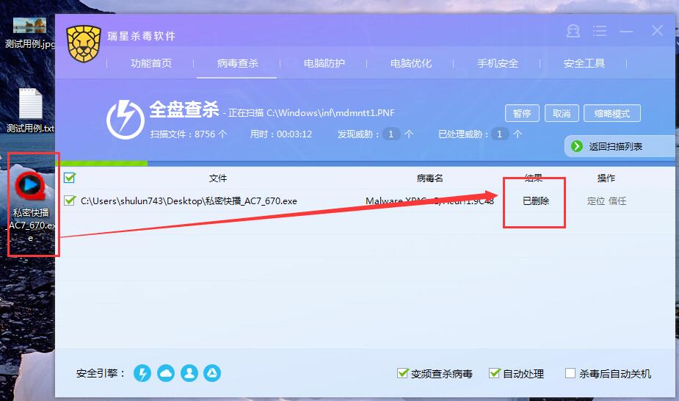Open the user account avatar icon
This screenshot has width=679, height=401.
tap(573, 31)
